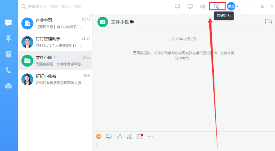This screenshot has height=151, width=275.
Task: Click the search magnifier icon
Action: [24, 7]
